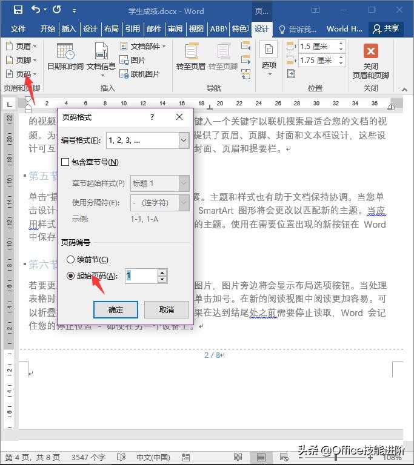
Task: Open the 页眉 header dropdown
Action: 22,46
